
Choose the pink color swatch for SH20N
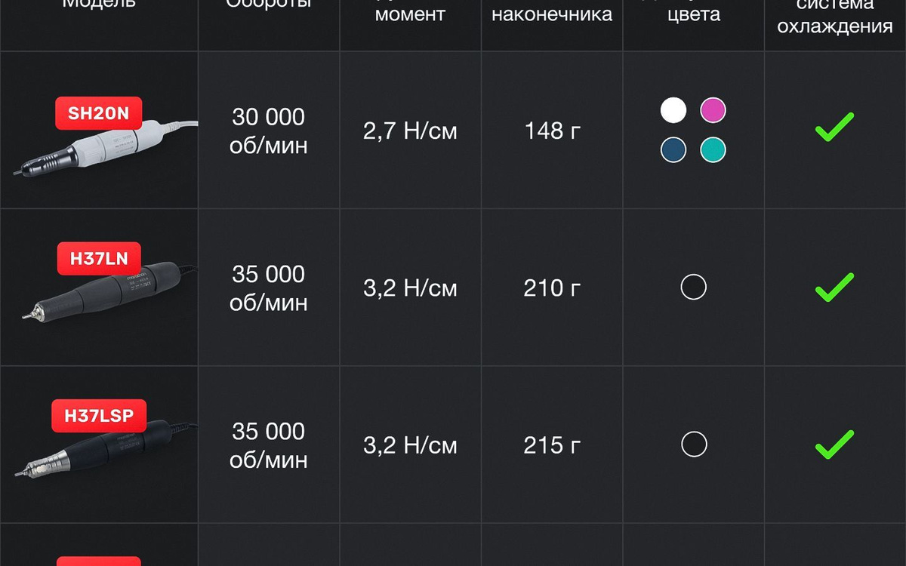pyautogui.click(x=713, y=110)
